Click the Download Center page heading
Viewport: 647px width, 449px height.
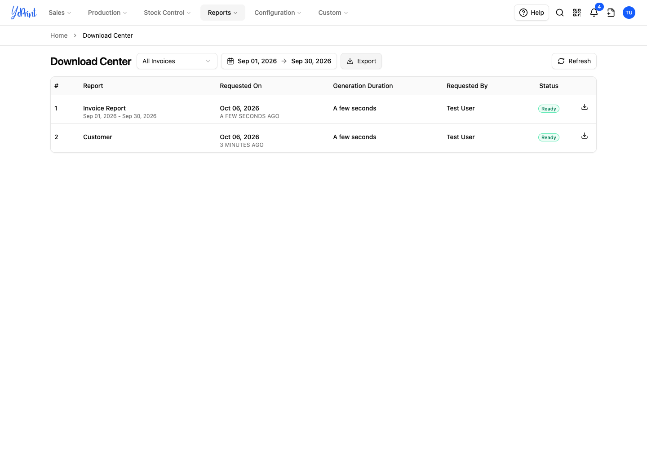point(91,62)
